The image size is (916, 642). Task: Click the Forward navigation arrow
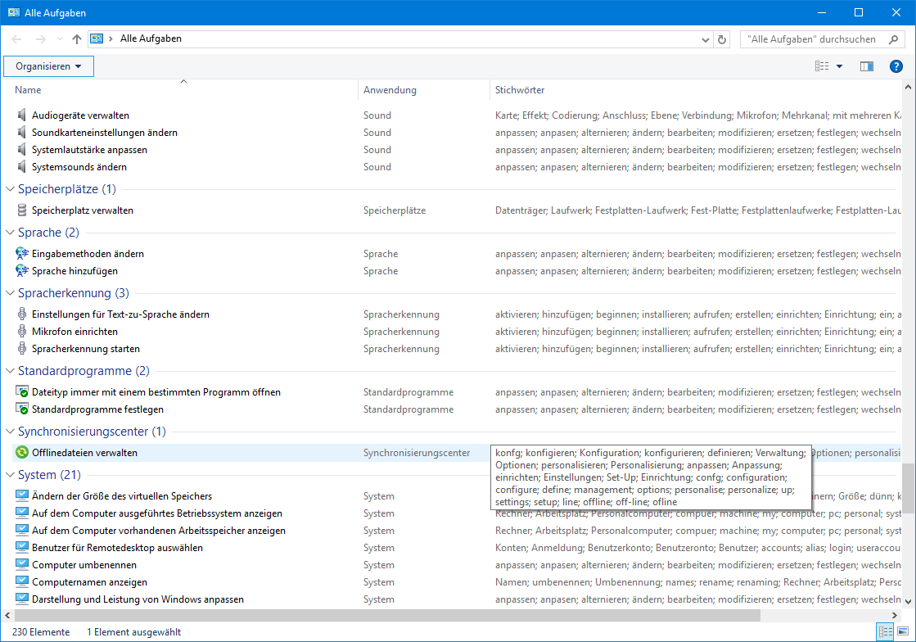(x=40, y=39)
